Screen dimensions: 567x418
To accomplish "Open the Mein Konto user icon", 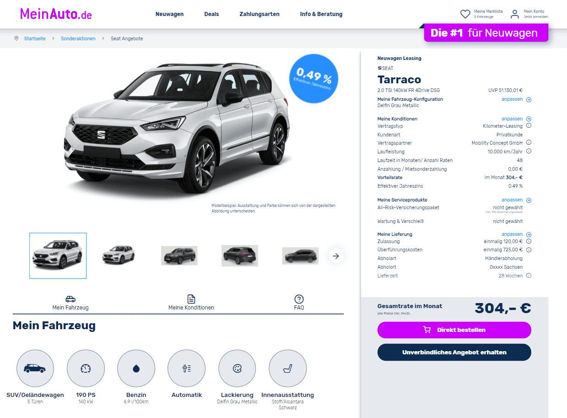I will pyautogui.click(x=515, y=14).
